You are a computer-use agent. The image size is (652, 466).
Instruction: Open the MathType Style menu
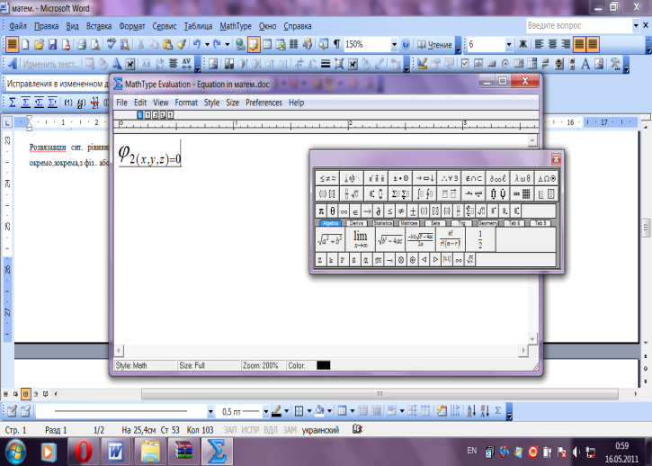211,103
